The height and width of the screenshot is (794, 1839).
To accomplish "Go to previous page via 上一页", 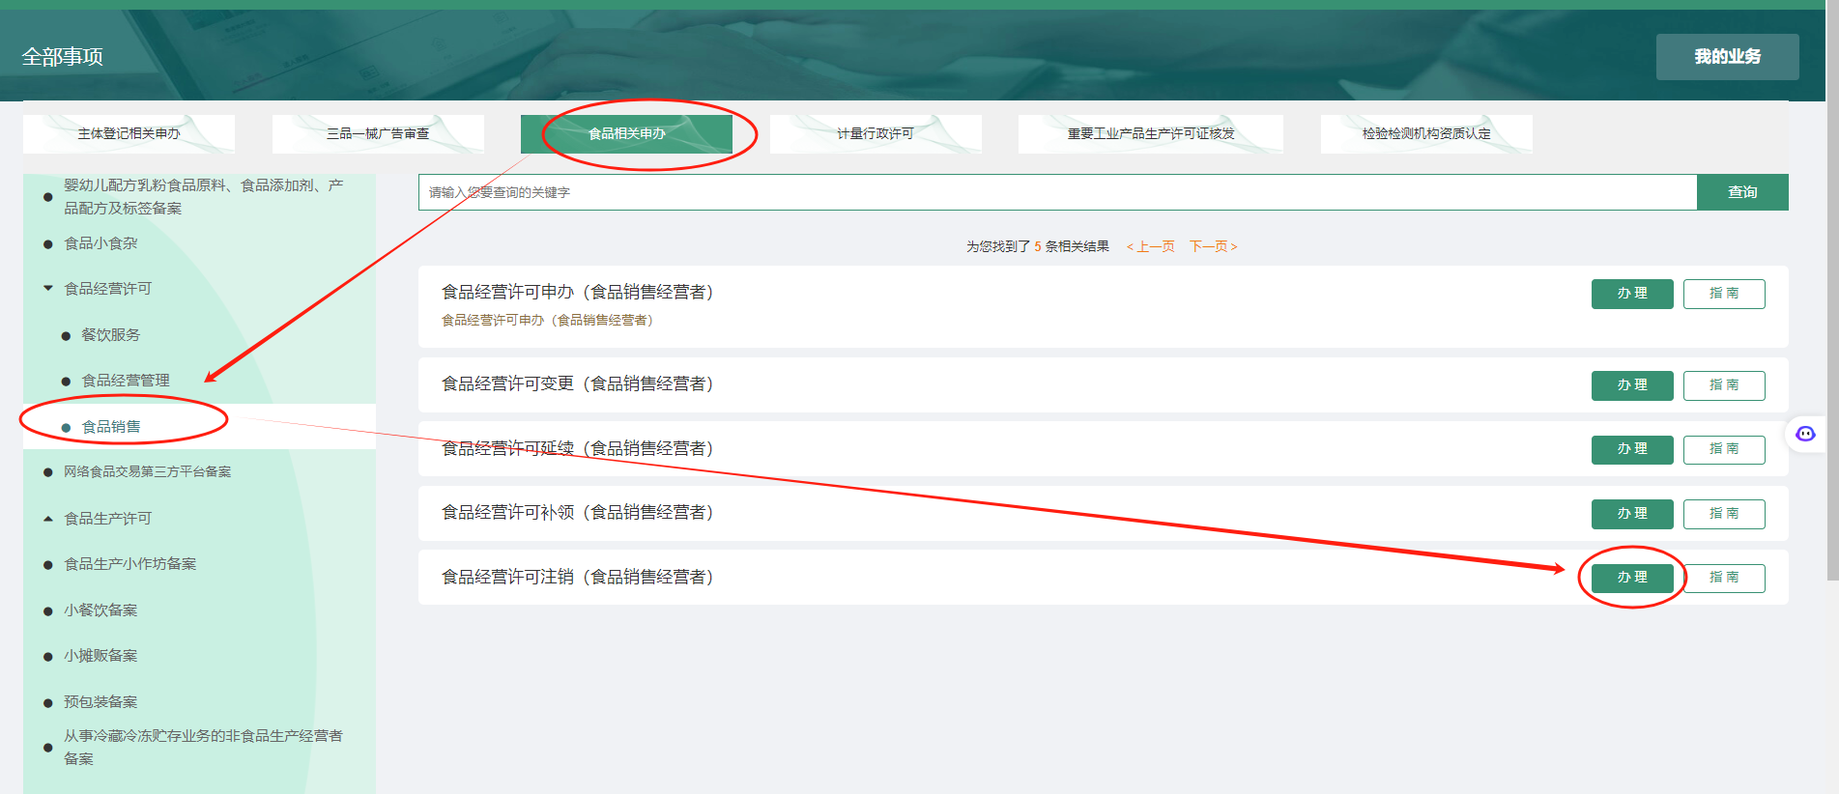I will pyautogui.click(x=1151, y=246).
